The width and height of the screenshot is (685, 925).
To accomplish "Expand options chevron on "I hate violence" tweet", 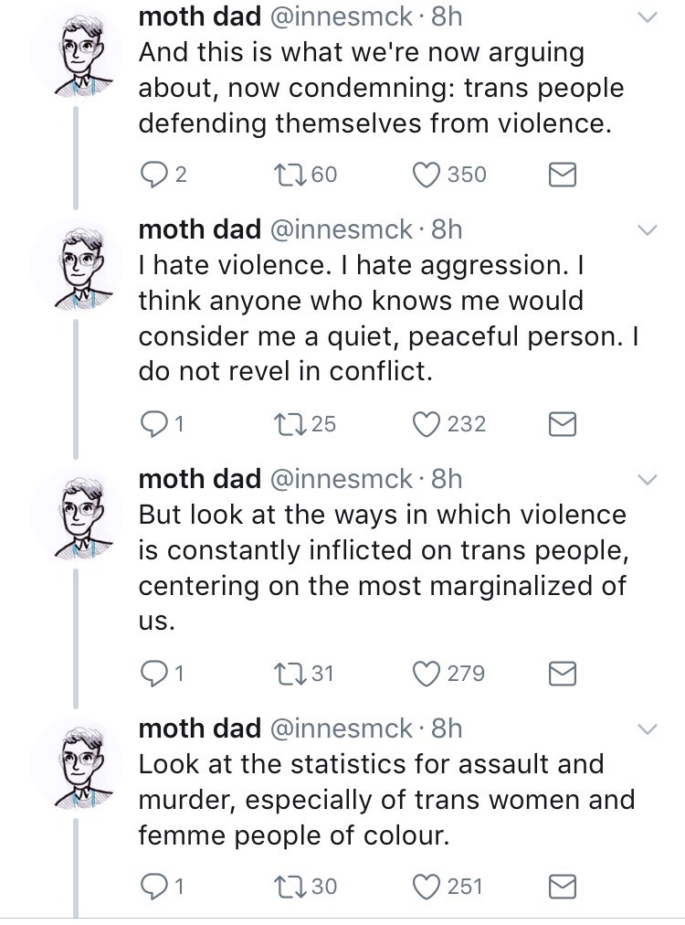I will tap(646, 229).
